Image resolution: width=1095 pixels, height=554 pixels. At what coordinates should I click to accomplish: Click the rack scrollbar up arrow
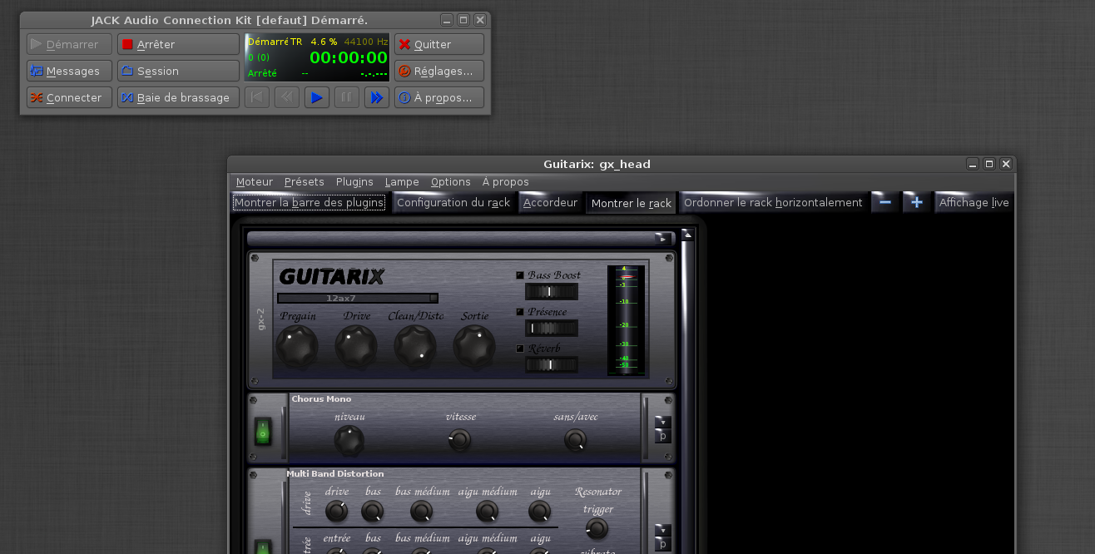[x=687, y=235]
